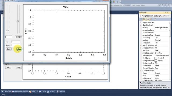The width and height of the screenshot is (172, 96).
Task: Click the BackgroundImage (none) swatch
Action: click(x=156, y=61)
